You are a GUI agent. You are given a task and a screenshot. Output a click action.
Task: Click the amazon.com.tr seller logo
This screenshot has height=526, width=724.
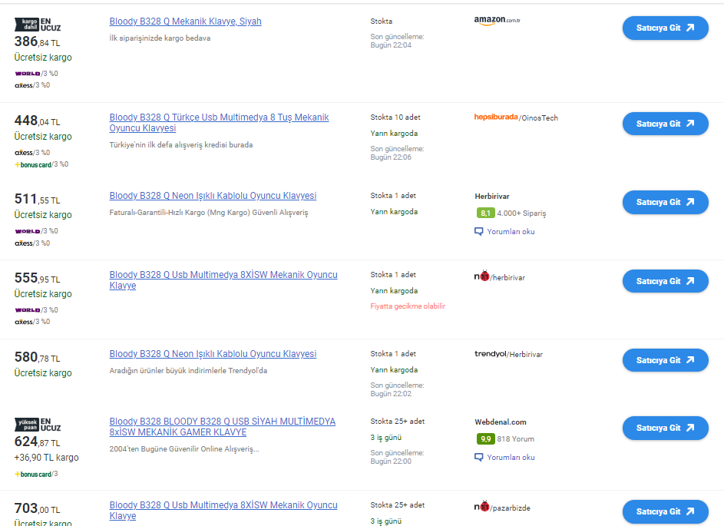(498, 21)
